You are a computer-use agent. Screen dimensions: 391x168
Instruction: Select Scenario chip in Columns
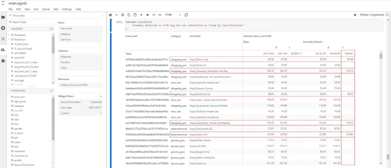pyautogui.click(x=81, y=62)
